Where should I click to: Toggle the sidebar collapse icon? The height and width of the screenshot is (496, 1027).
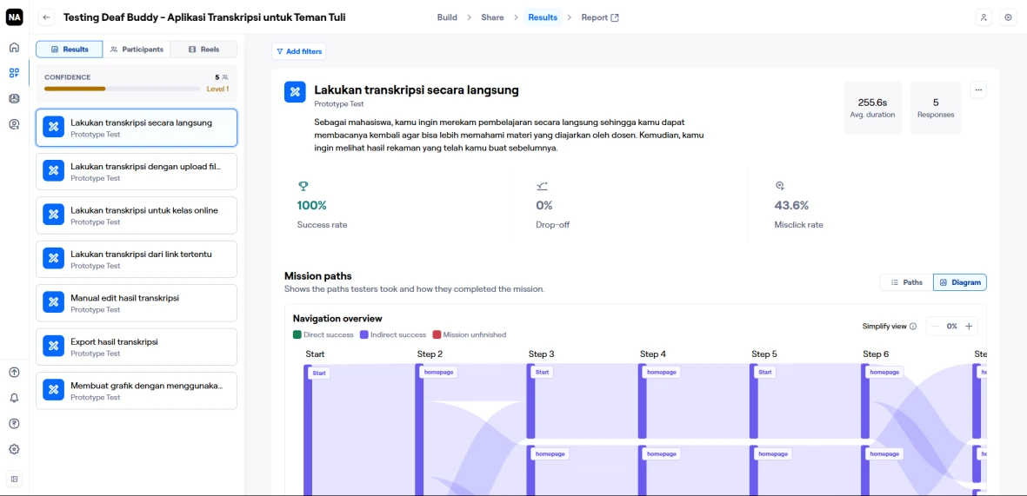click(x=15, y=479)
